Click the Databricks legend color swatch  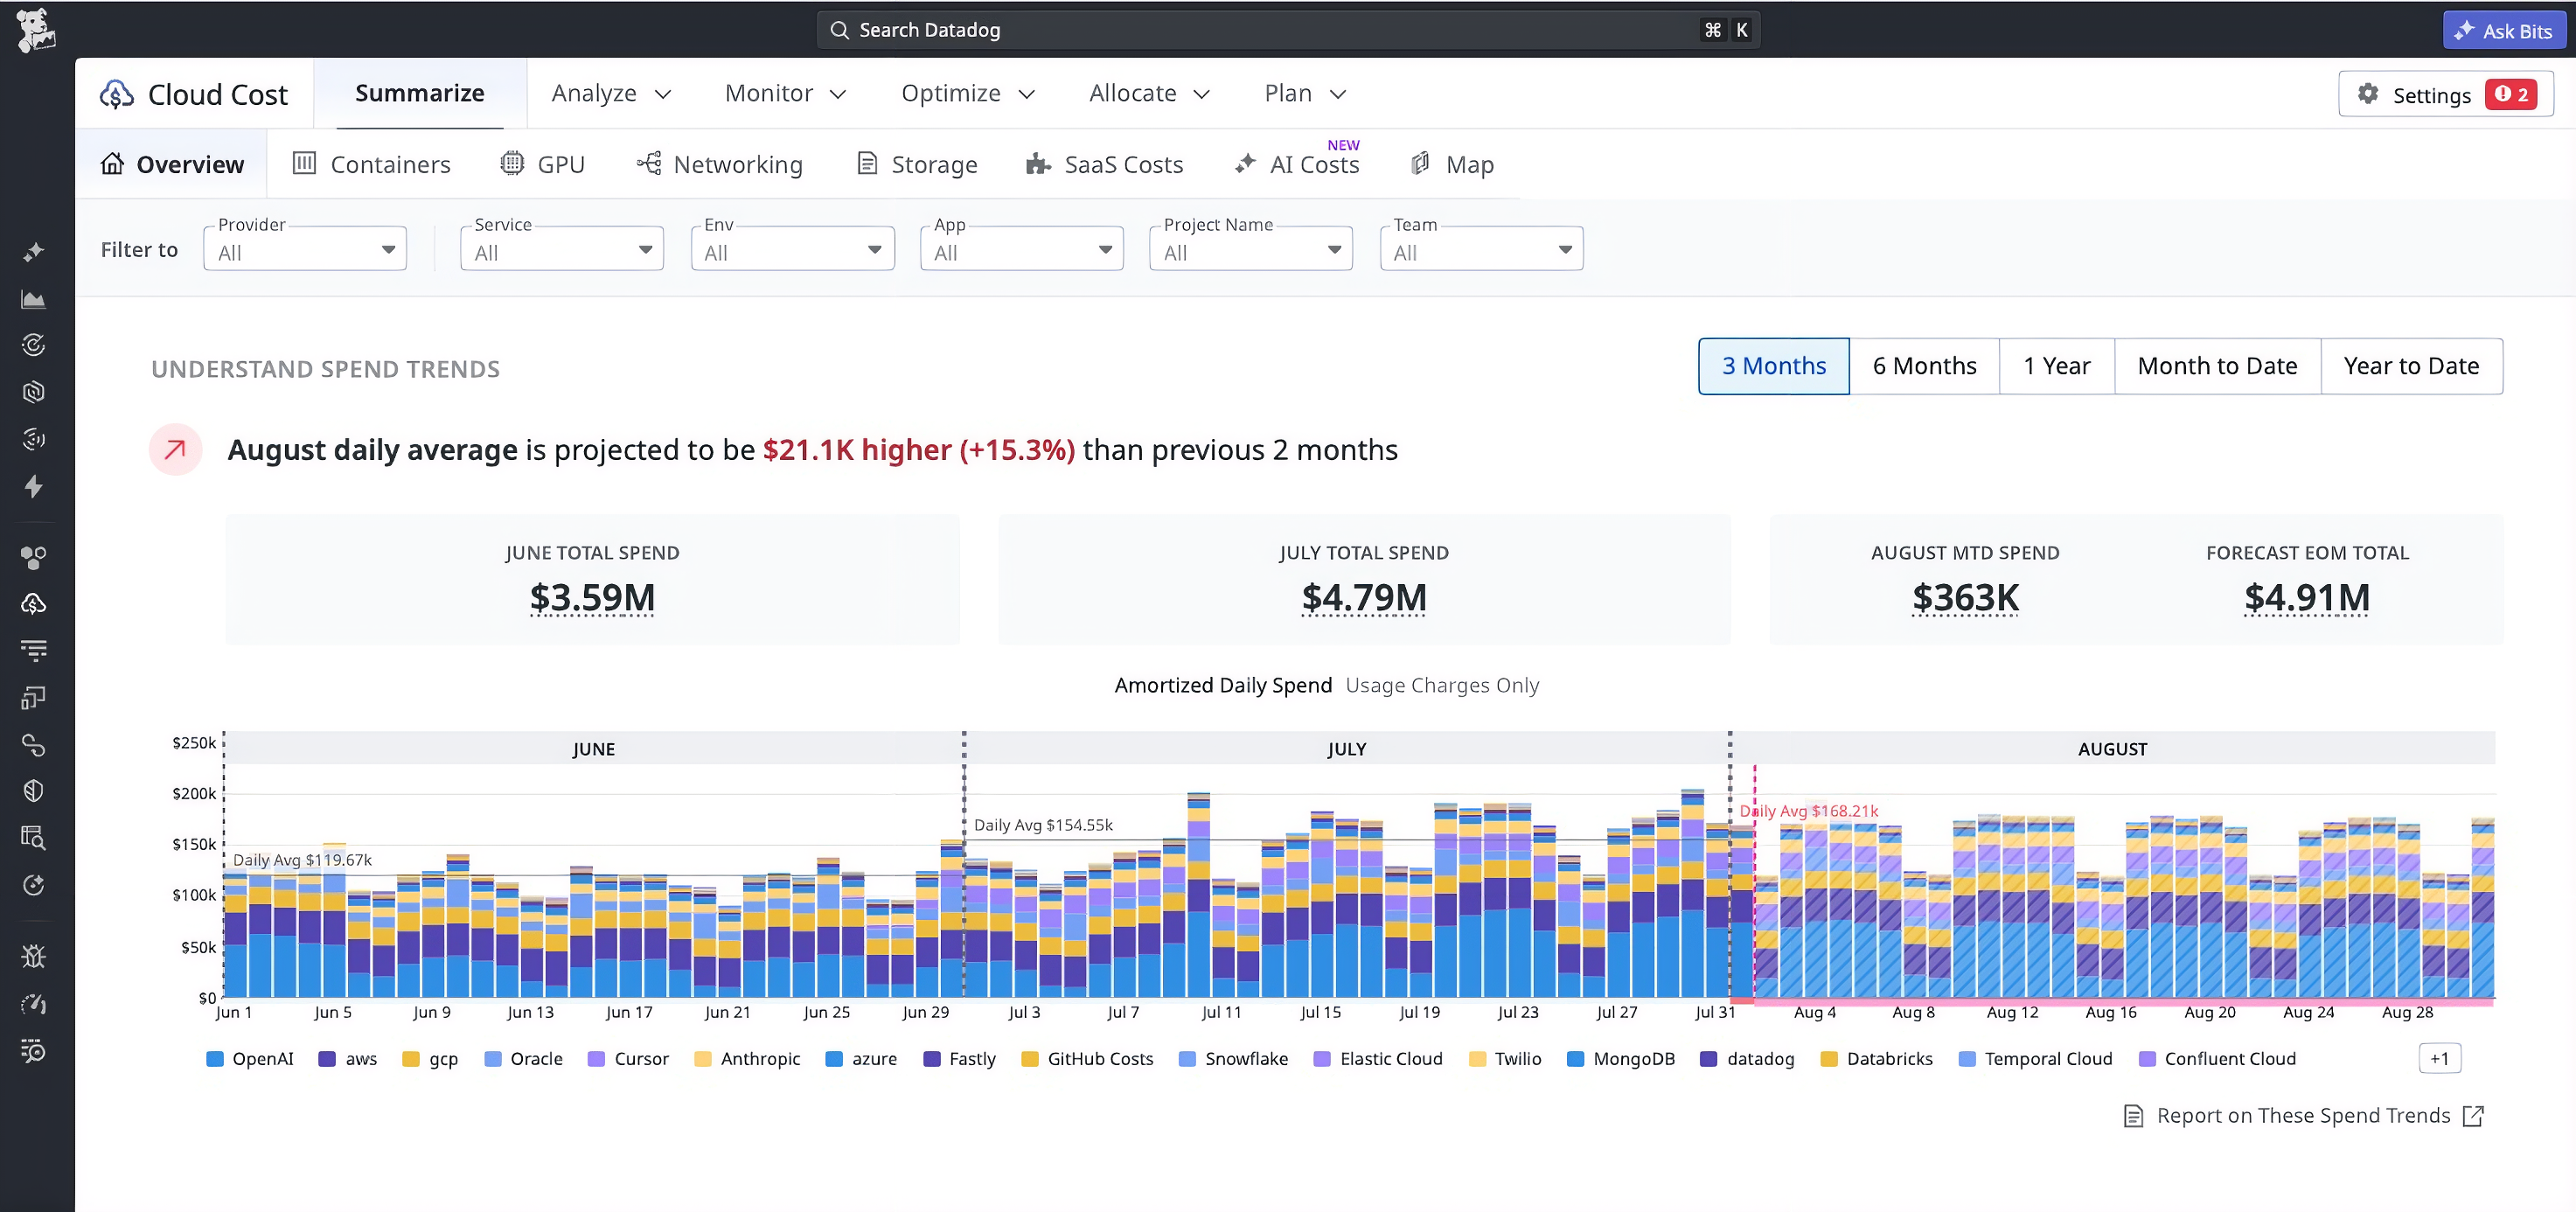(x=1829, y=1059)
